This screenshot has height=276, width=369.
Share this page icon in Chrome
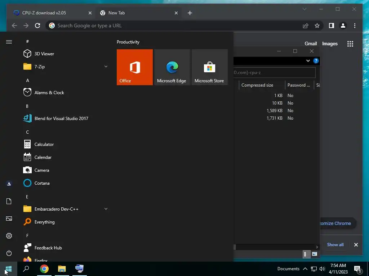coord(306,26)
